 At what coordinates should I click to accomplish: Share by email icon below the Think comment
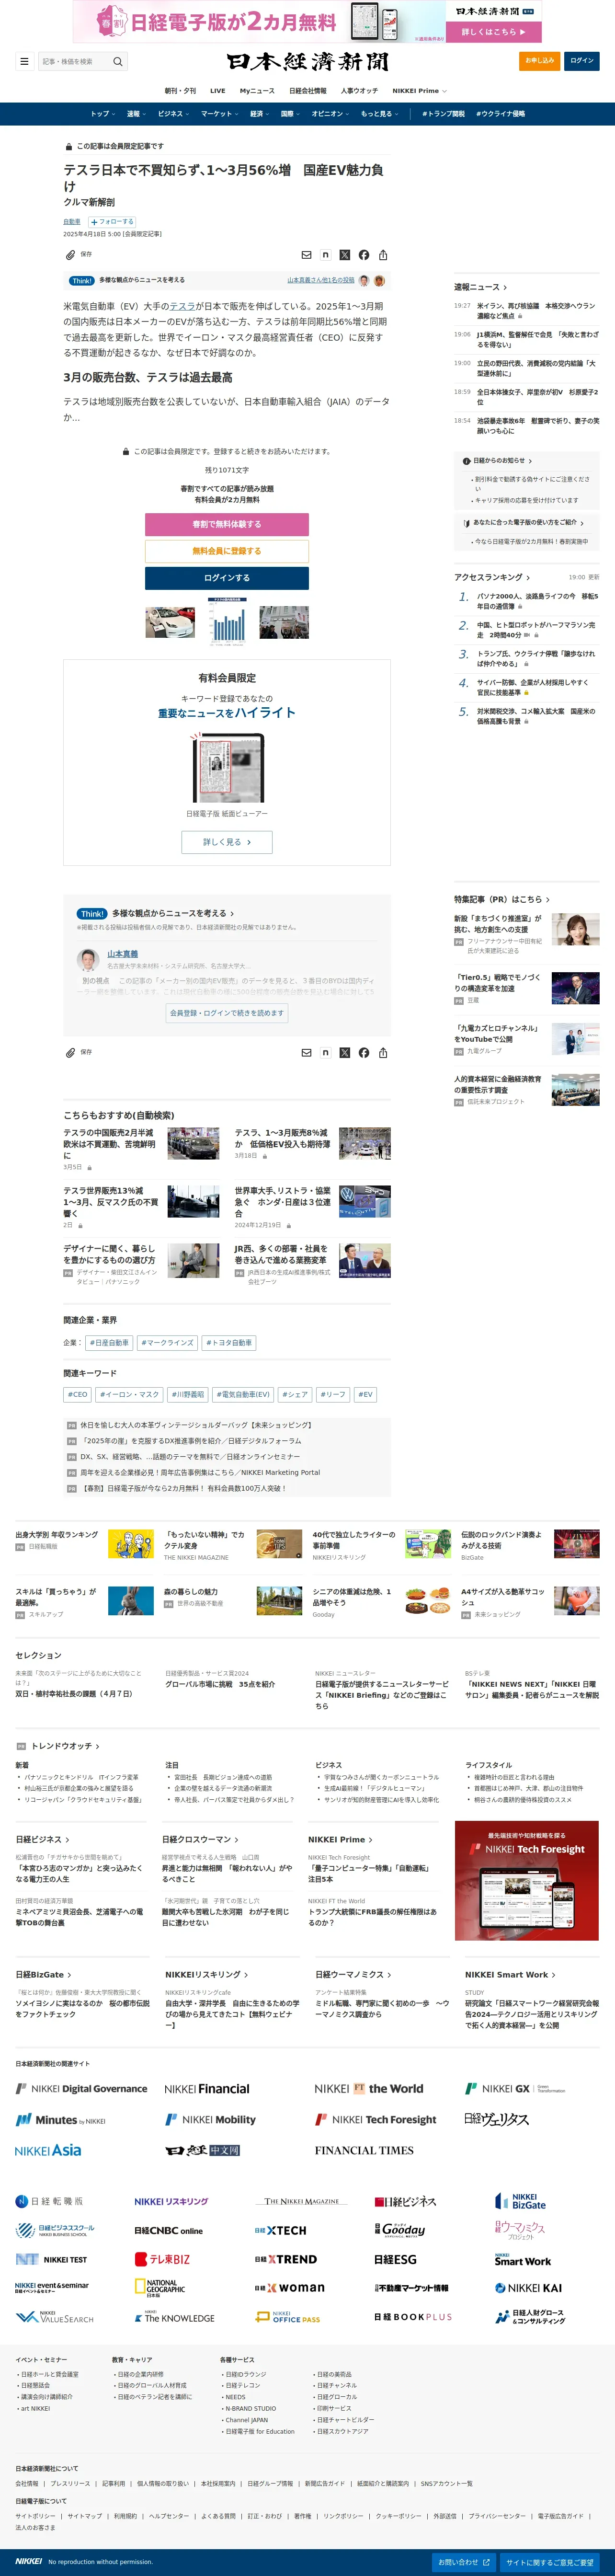(306, 1053)
